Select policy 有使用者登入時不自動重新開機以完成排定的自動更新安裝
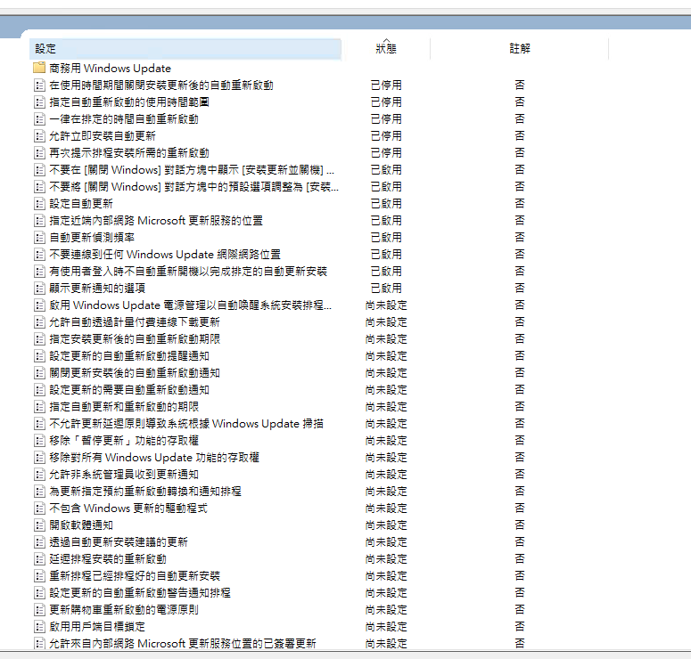 pos(188,272)
